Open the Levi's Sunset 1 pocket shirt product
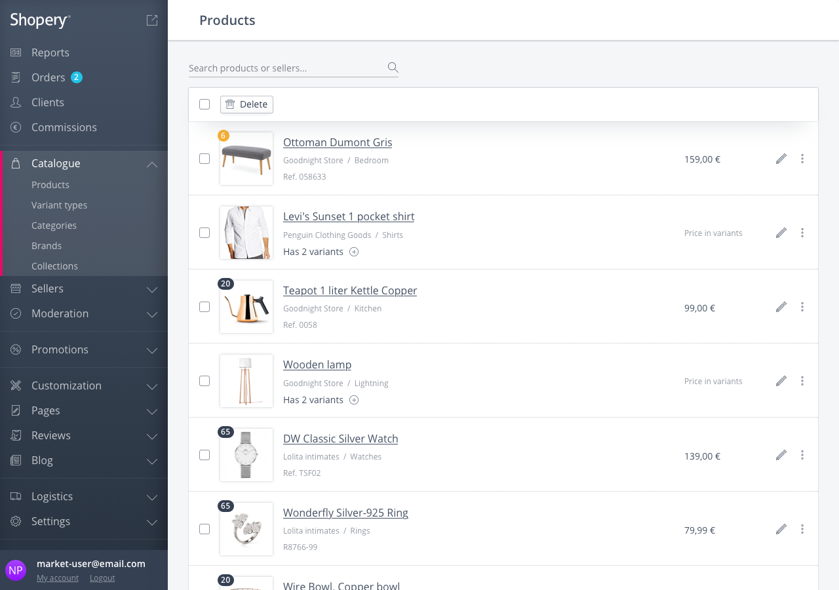839x590 pixels. (349, 216)
